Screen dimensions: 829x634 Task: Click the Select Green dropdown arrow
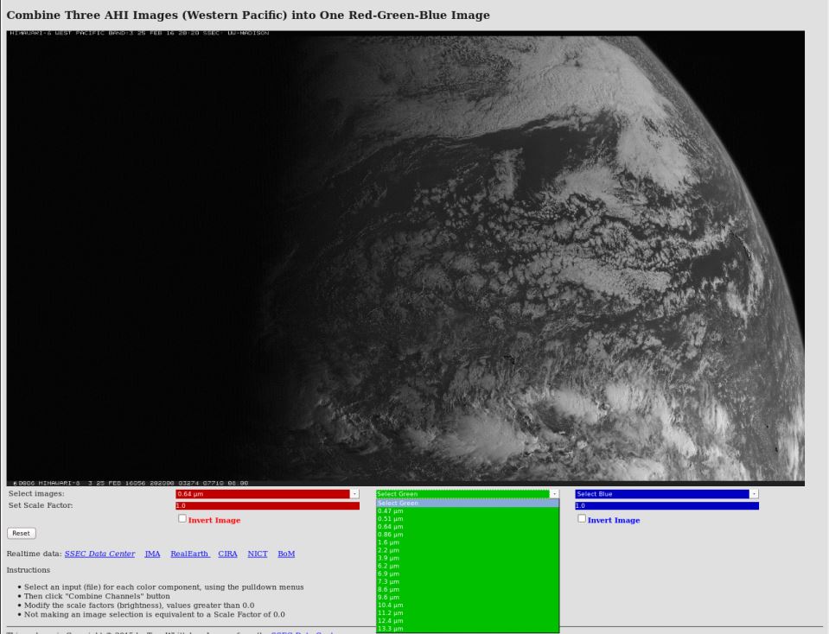pyautogui.click(x=554, y=494)
